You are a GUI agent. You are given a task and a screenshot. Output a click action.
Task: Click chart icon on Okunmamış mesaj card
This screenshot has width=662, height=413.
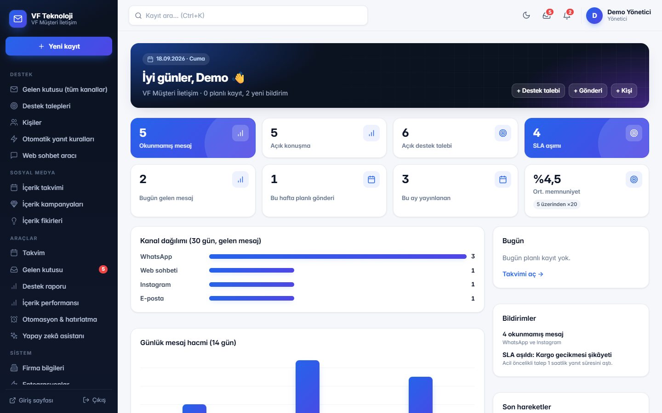[240, 133]
